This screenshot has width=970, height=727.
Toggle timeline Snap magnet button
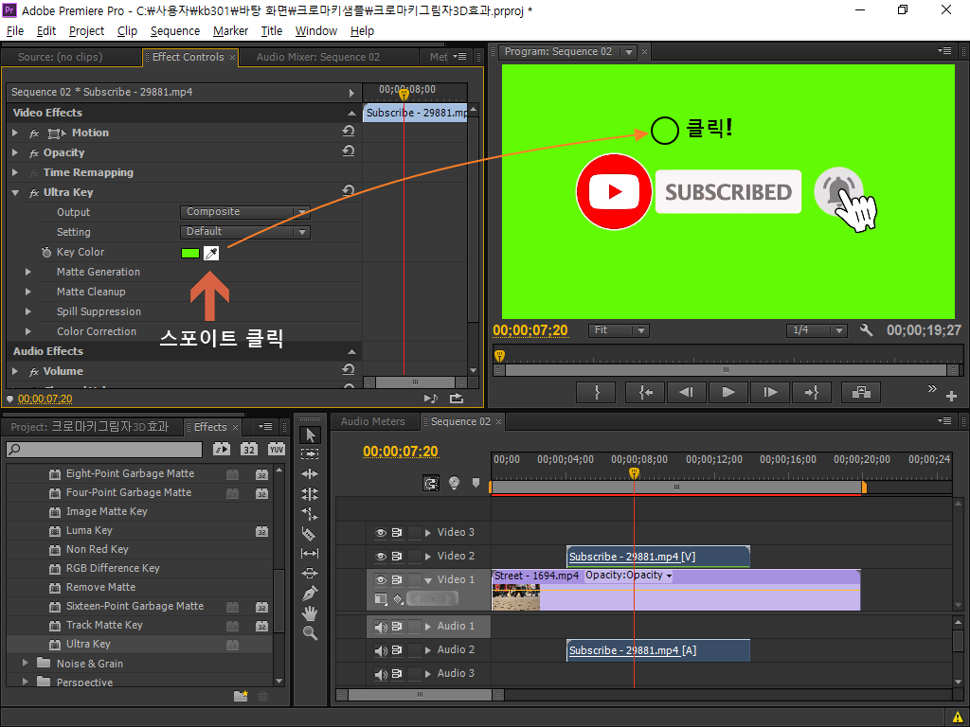(431, 483)
